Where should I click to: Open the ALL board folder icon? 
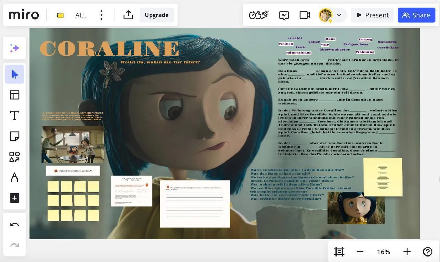pos(60,15)
